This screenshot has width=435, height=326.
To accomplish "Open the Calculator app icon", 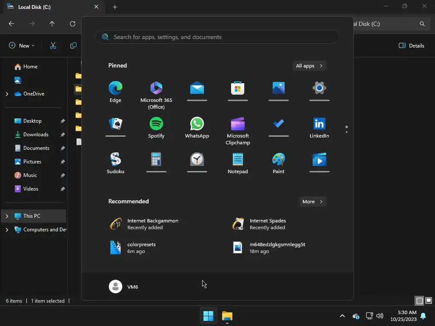I will pyautogui.click(x=156, y=160).
